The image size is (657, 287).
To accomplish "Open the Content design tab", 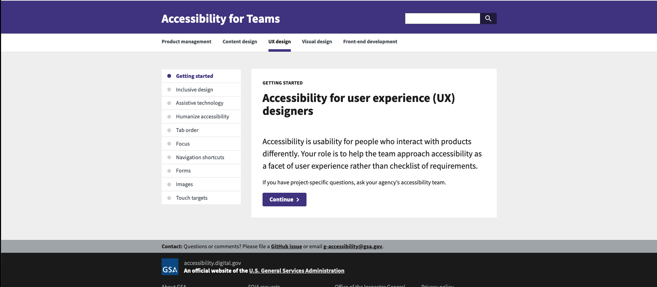I will click(x=240, y=42).
